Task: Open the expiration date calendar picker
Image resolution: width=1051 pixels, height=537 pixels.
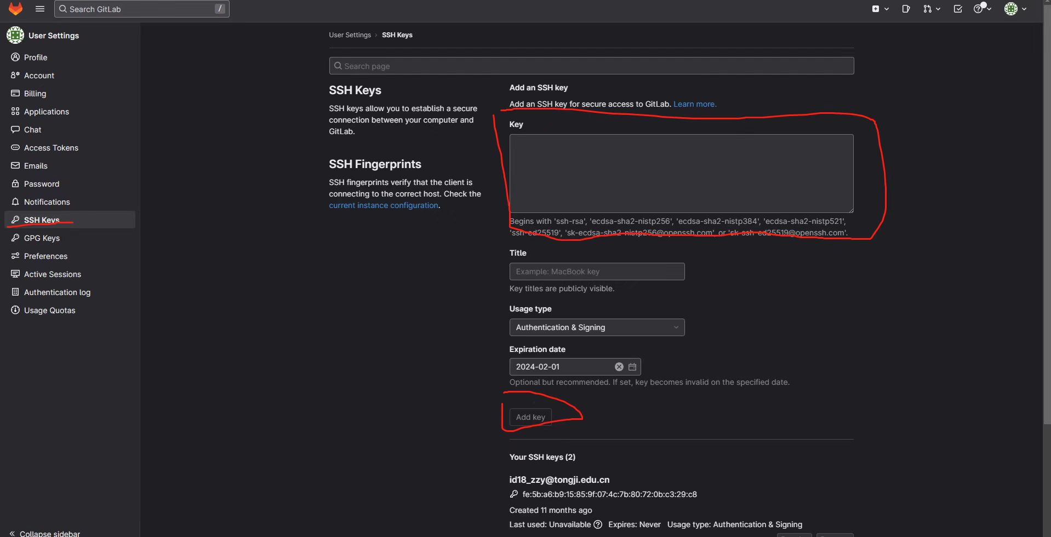Action: click(632, 367)
